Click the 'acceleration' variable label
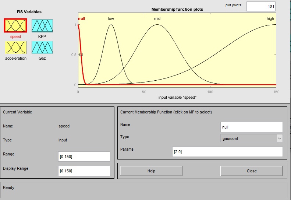 [16, 58]
